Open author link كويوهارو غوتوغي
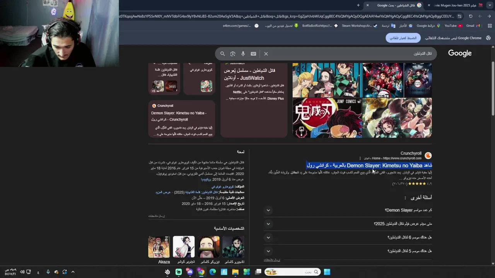This screenshot has width=495, height=278. click(222, 186)
